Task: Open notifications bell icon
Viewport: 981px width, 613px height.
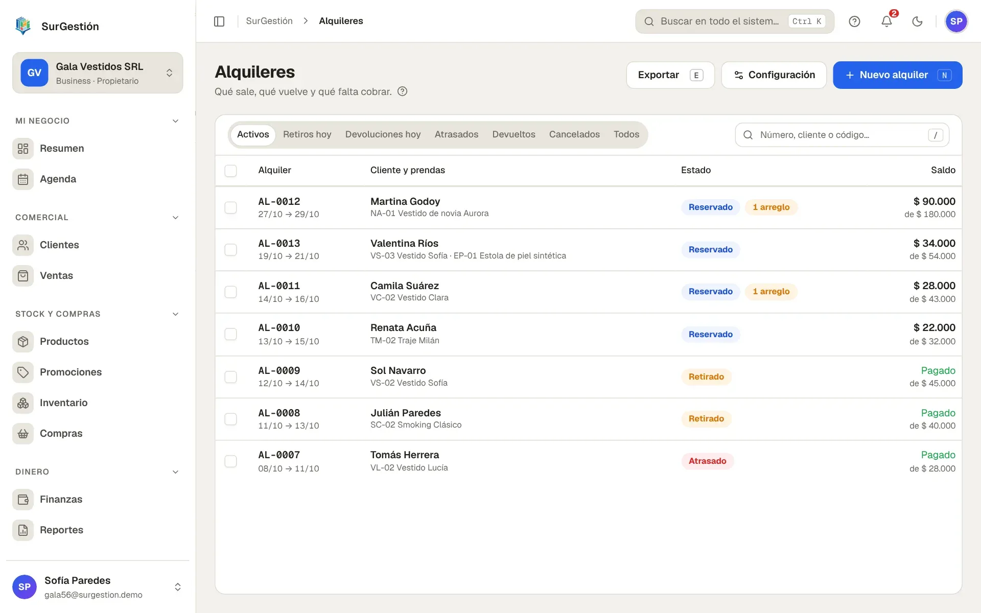Action: click(x=886, y=21)
